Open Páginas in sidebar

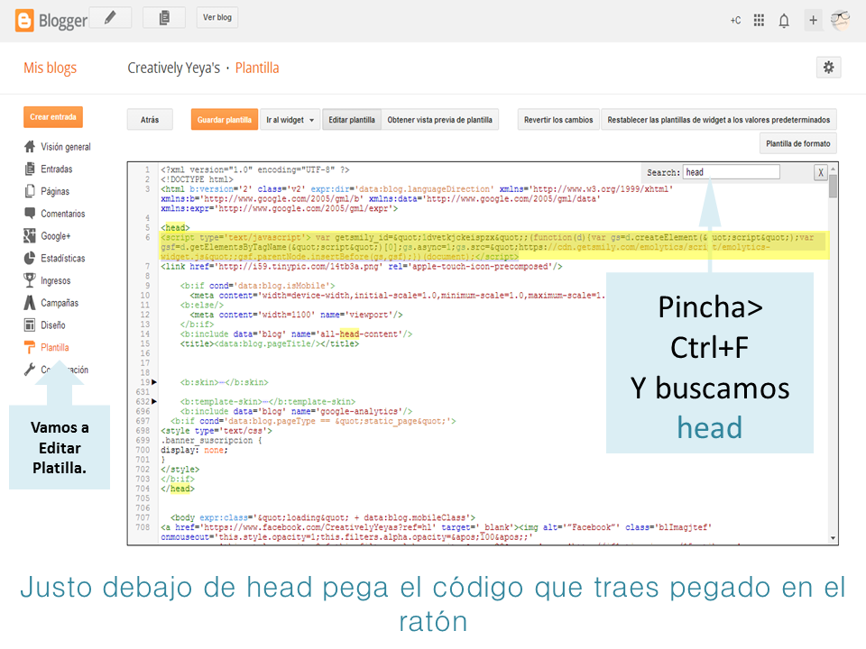[x=55, y=191]
